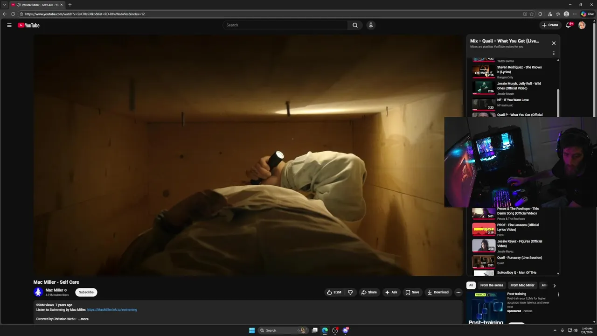Show more filter chips with right arrow
Viewport: 597px width, 336px height.
coord(554,285)
